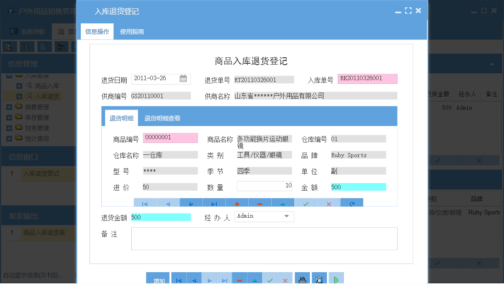Click the green checkmark to confirm detail entry
The width and height of the screenshot is (504, 291).
[306, 203]
